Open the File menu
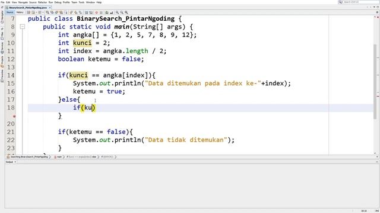The width and height of the screenshot is (380, 213). (2, 2)
